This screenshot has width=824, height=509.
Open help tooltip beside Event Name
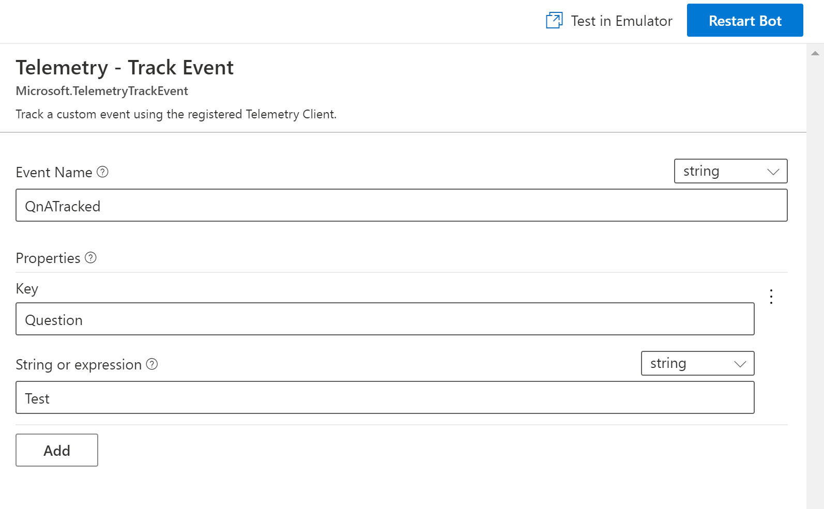[103, 172]
